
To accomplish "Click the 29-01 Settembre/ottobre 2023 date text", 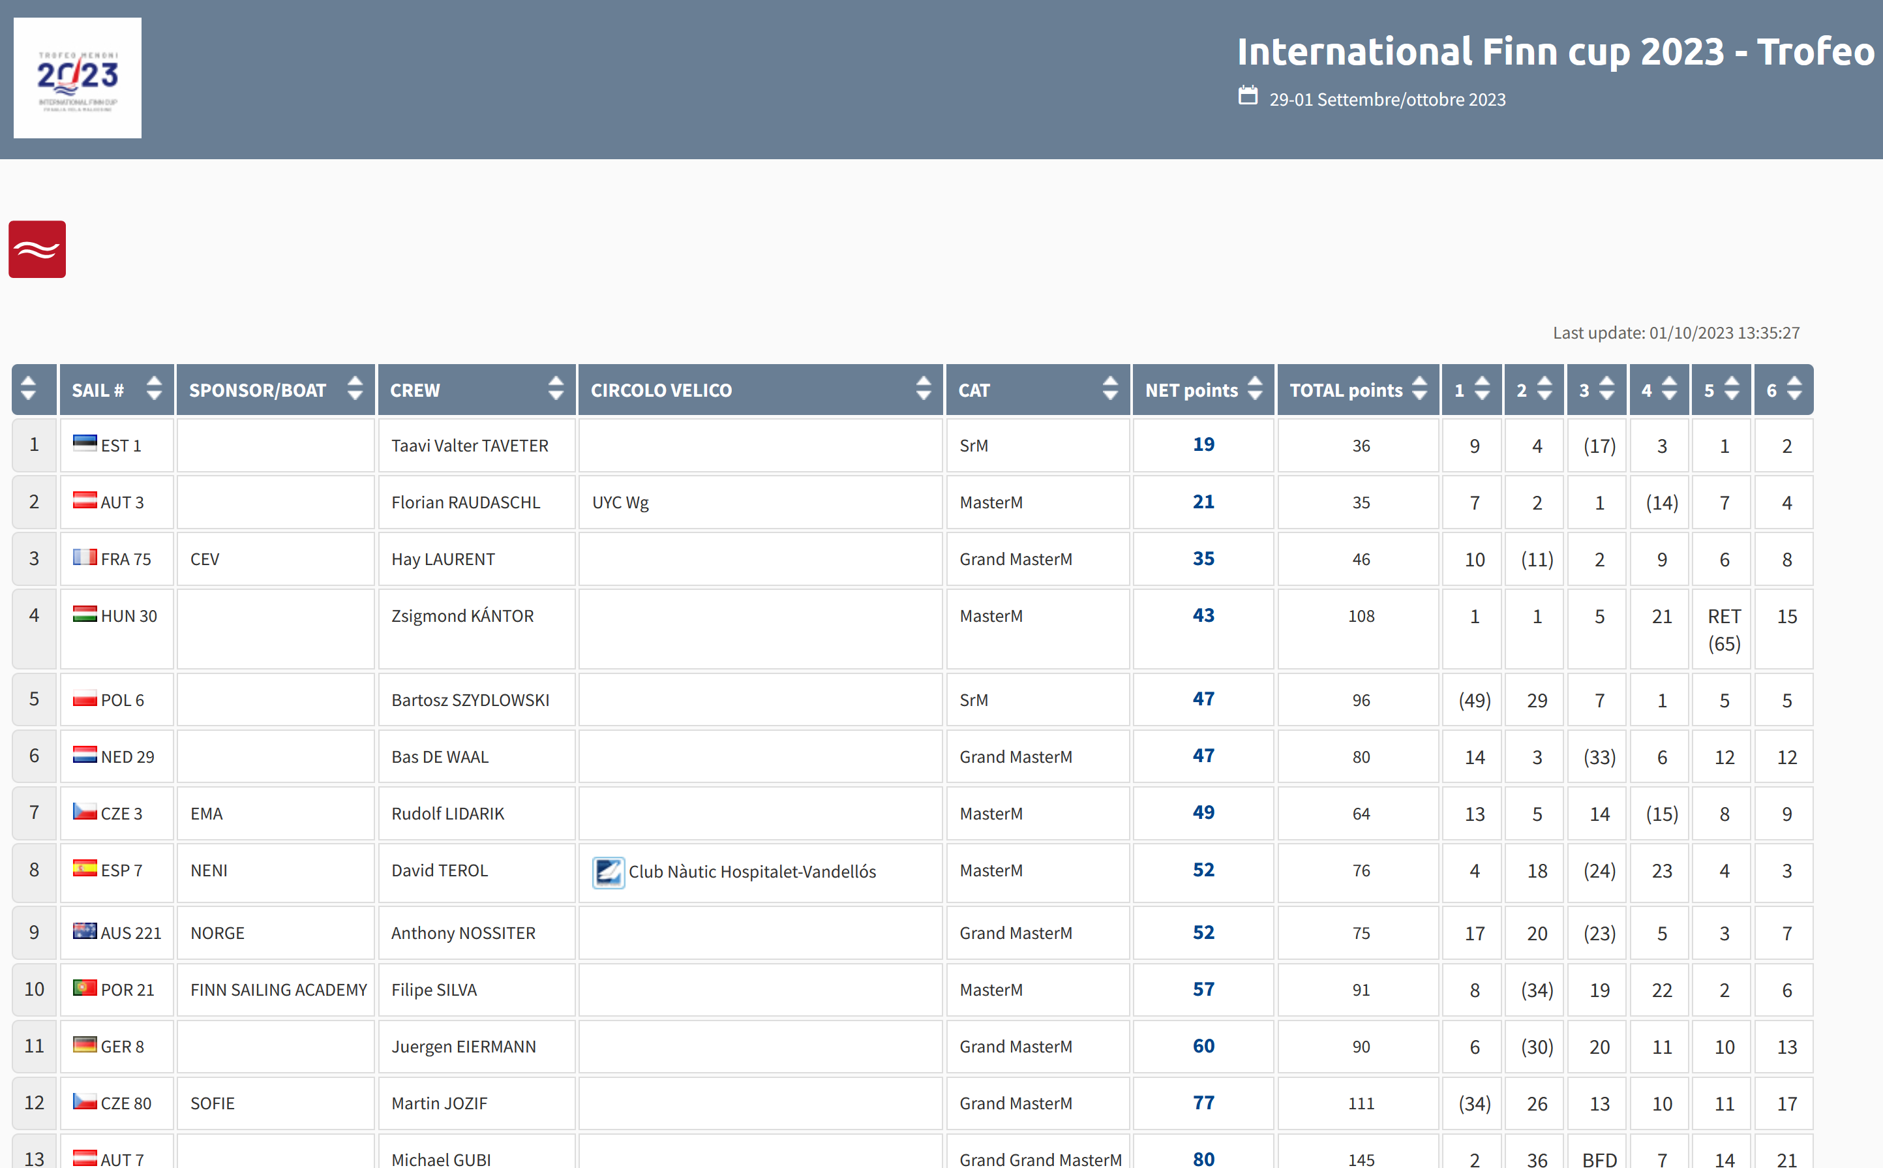I will [1387, 100].
